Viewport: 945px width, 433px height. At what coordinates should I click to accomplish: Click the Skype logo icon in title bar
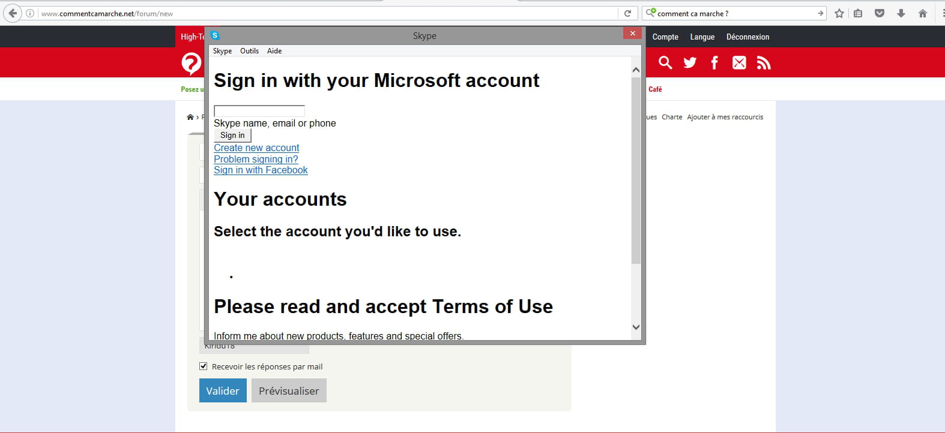(x=215, y=35)
